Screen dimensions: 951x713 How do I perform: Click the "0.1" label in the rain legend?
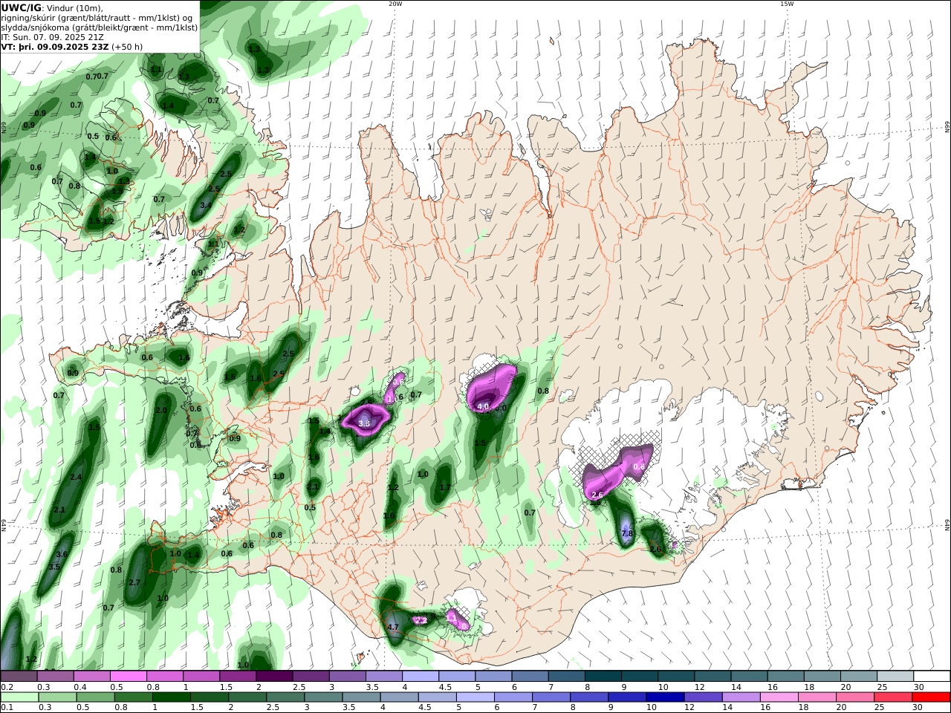pos(7,708)
